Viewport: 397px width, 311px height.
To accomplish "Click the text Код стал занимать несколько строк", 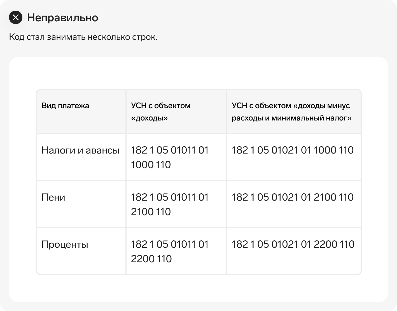I will 83,37.
